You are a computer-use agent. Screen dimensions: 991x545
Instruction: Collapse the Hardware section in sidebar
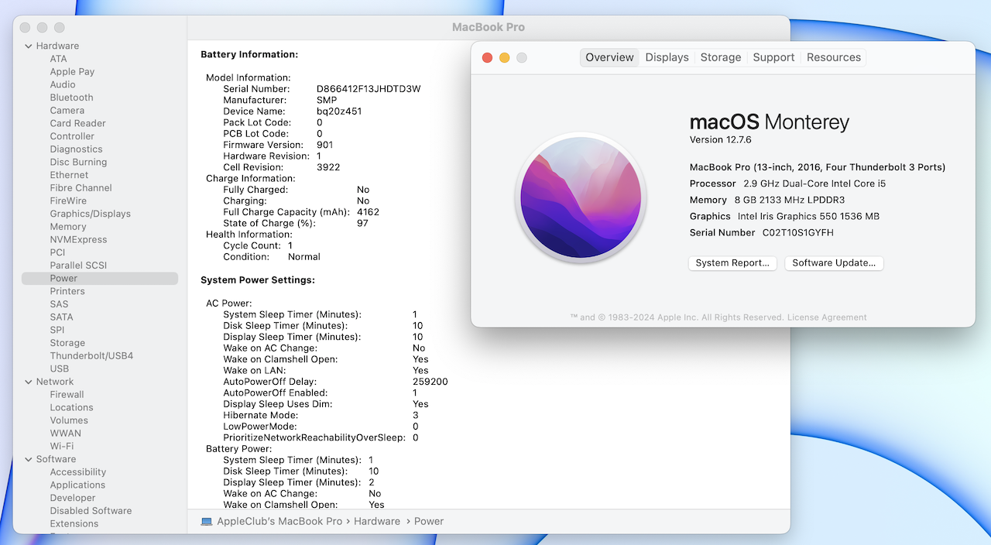[x=28, y=46]
